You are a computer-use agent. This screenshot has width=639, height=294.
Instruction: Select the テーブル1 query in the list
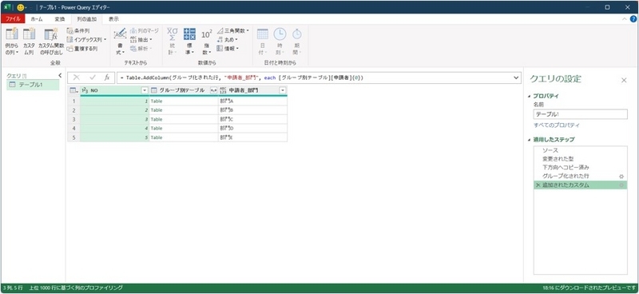pos(34,85)
